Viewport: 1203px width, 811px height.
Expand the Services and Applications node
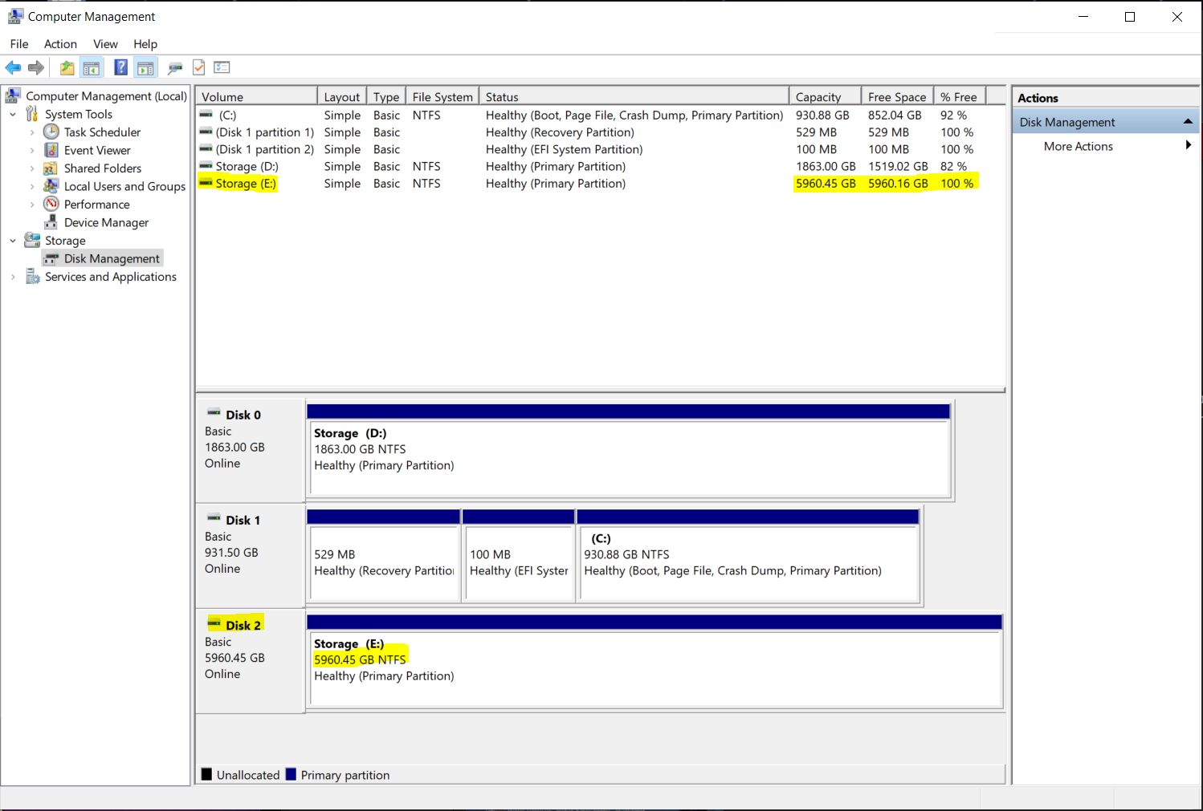[x=13, y=277]
